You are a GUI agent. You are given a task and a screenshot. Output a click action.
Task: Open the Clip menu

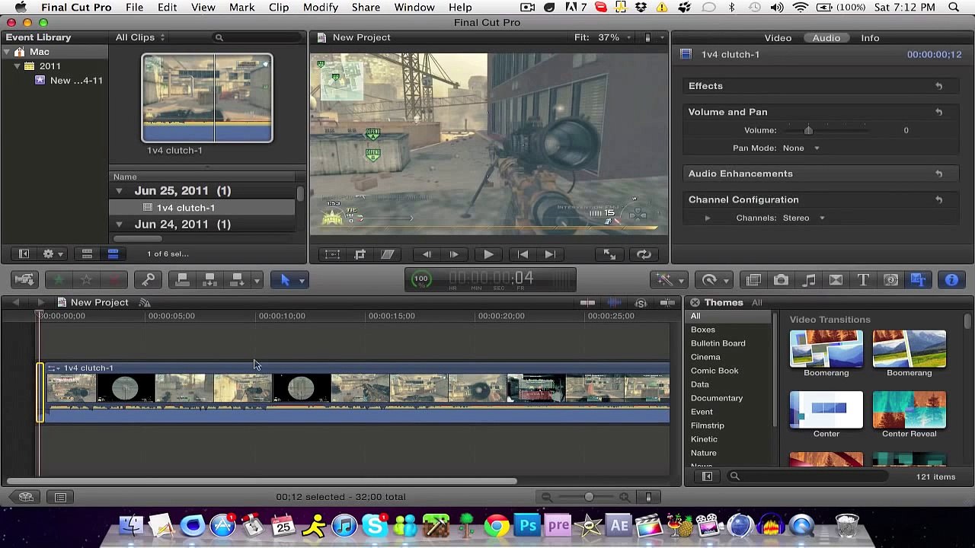(x=279, y=7)
